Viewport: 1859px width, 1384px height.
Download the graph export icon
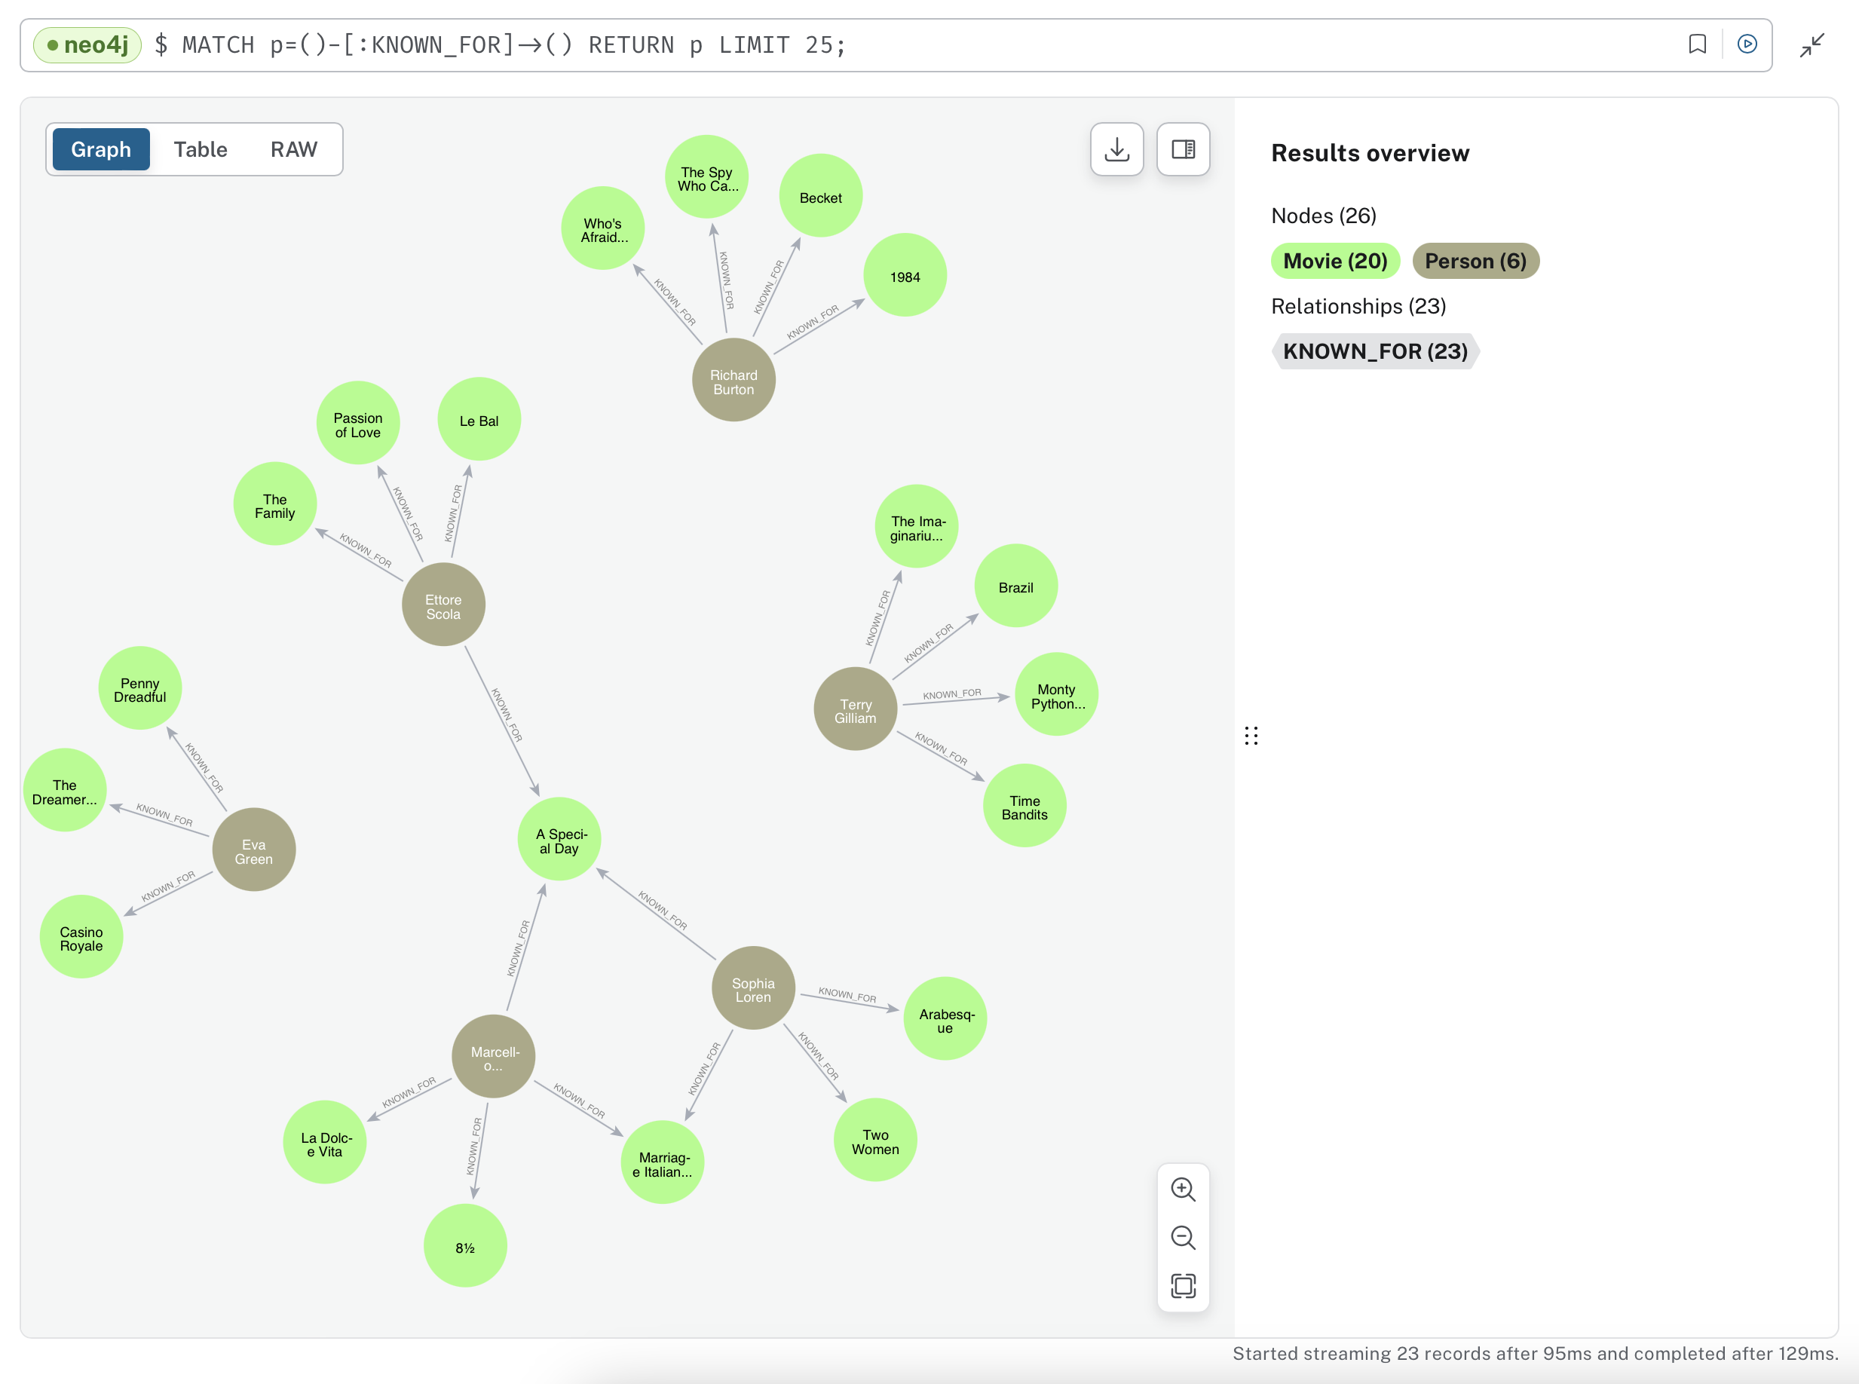(1116, 150)
